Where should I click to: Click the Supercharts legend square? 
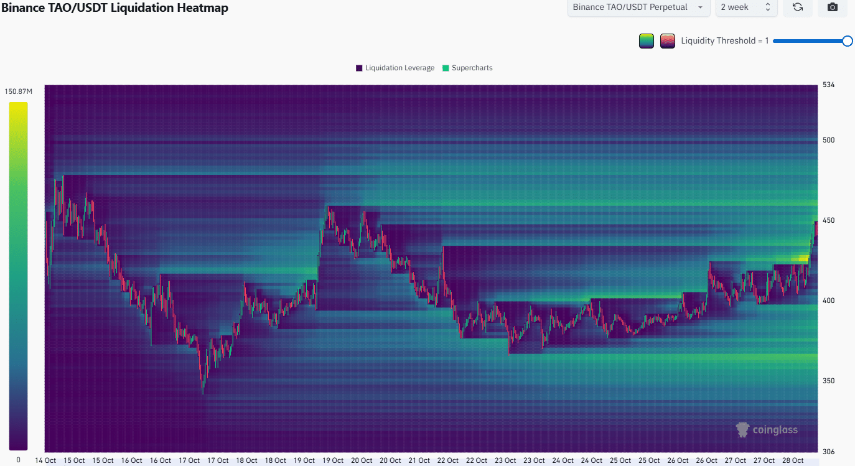coord(445,68)
